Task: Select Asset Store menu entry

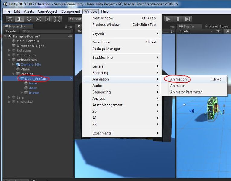Action: pos(122,42)
